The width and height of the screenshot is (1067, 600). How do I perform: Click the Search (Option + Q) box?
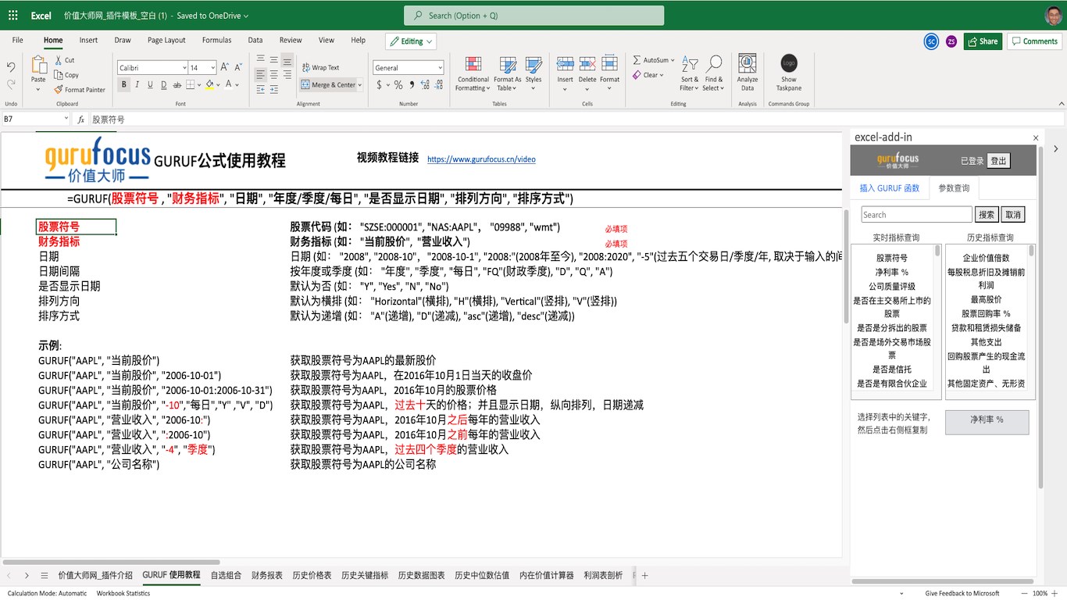pos(534,16)
